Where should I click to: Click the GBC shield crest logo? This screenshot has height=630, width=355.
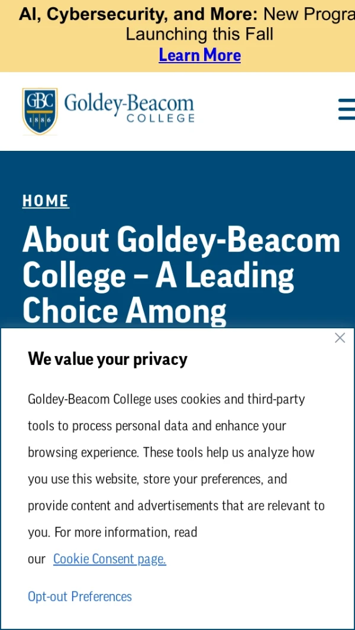click(x=40, y=111)
